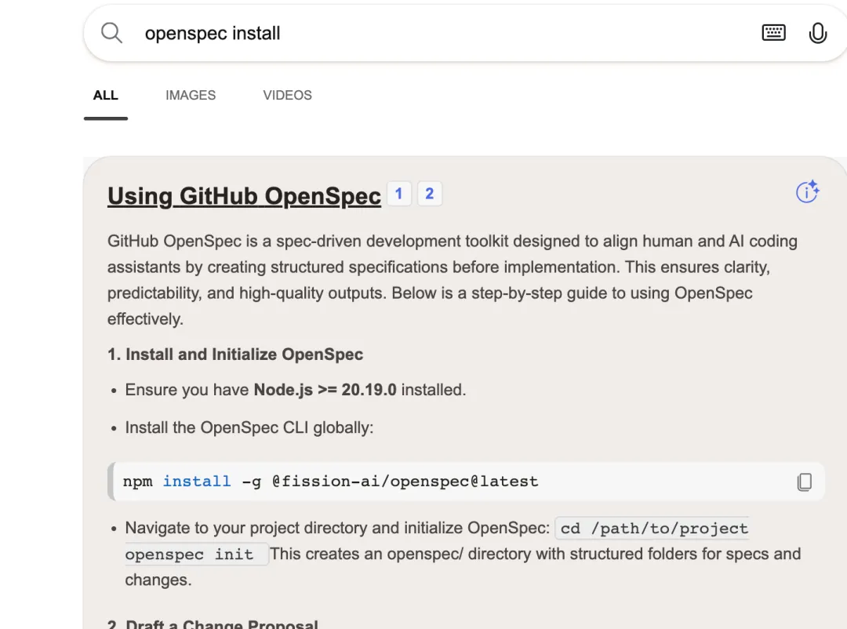The width and height of the screenshot is (847, 629).
Task: Open citation reference 1
Action: pos(398,194)
